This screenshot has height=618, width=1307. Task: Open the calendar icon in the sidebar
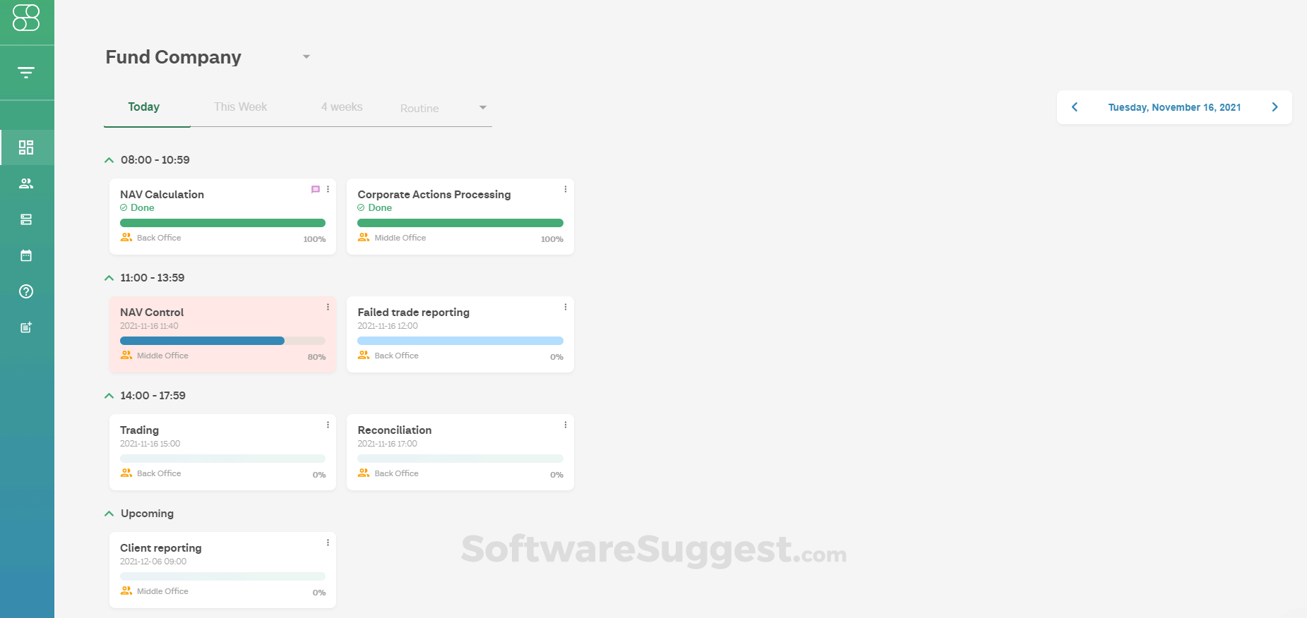(27, 255)
